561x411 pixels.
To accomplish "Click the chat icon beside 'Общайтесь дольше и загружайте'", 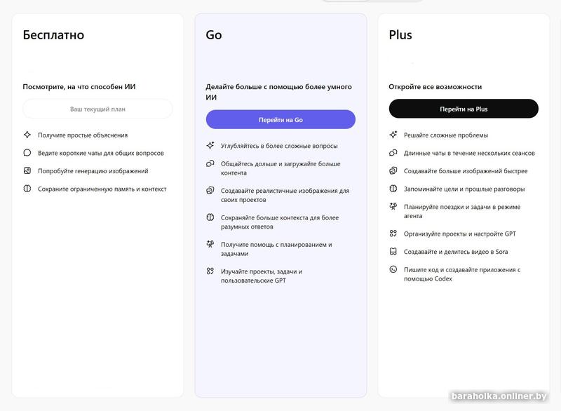I will point(210,164).
